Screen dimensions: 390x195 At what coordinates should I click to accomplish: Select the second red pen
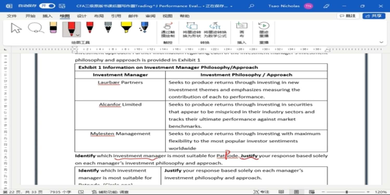pyautogui.click(x=90, y=28)
